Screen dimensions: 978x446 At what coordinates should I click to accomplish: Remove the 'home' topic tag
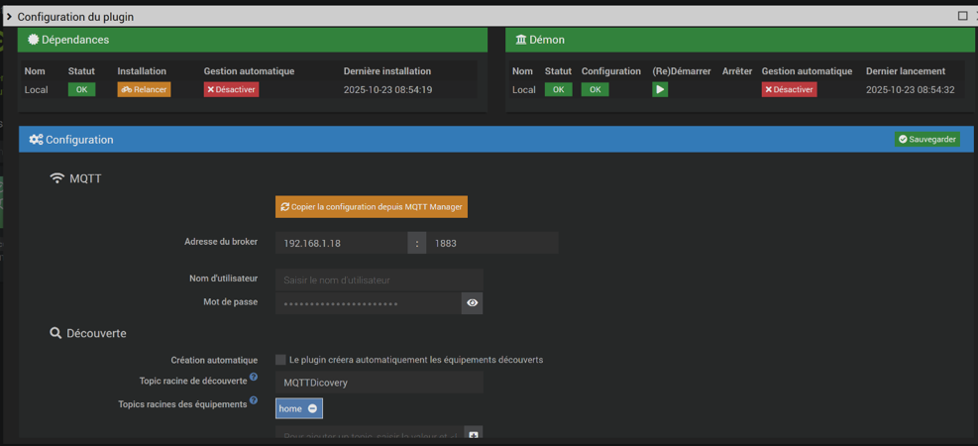312,408
